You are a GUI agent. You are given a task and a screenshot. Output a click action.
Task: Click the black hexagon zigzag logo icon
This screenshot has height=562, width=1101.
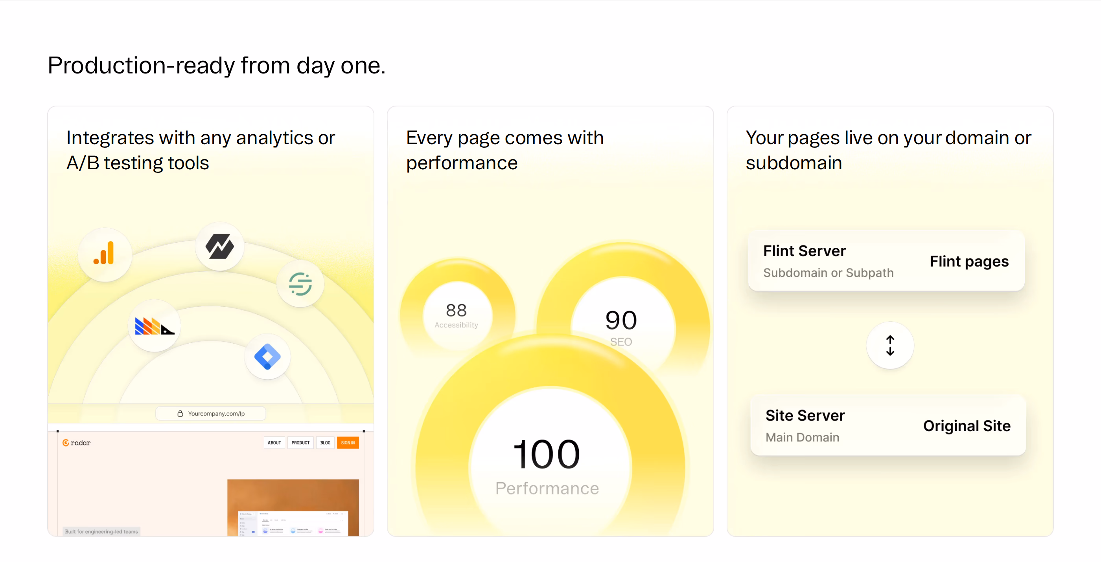click(x=220, y=246)
